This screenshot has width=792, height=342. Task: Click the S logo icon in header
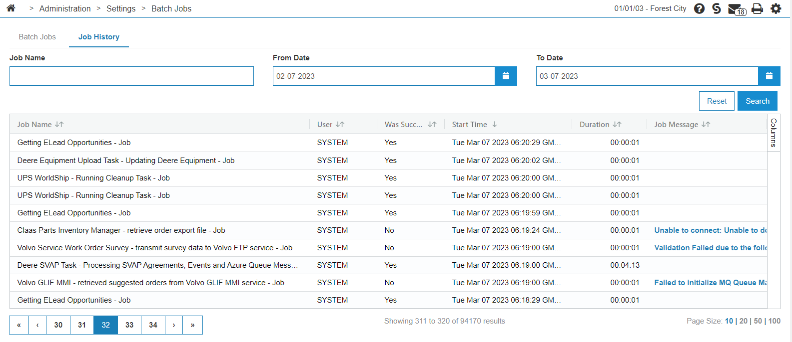[x=717, y=8]
